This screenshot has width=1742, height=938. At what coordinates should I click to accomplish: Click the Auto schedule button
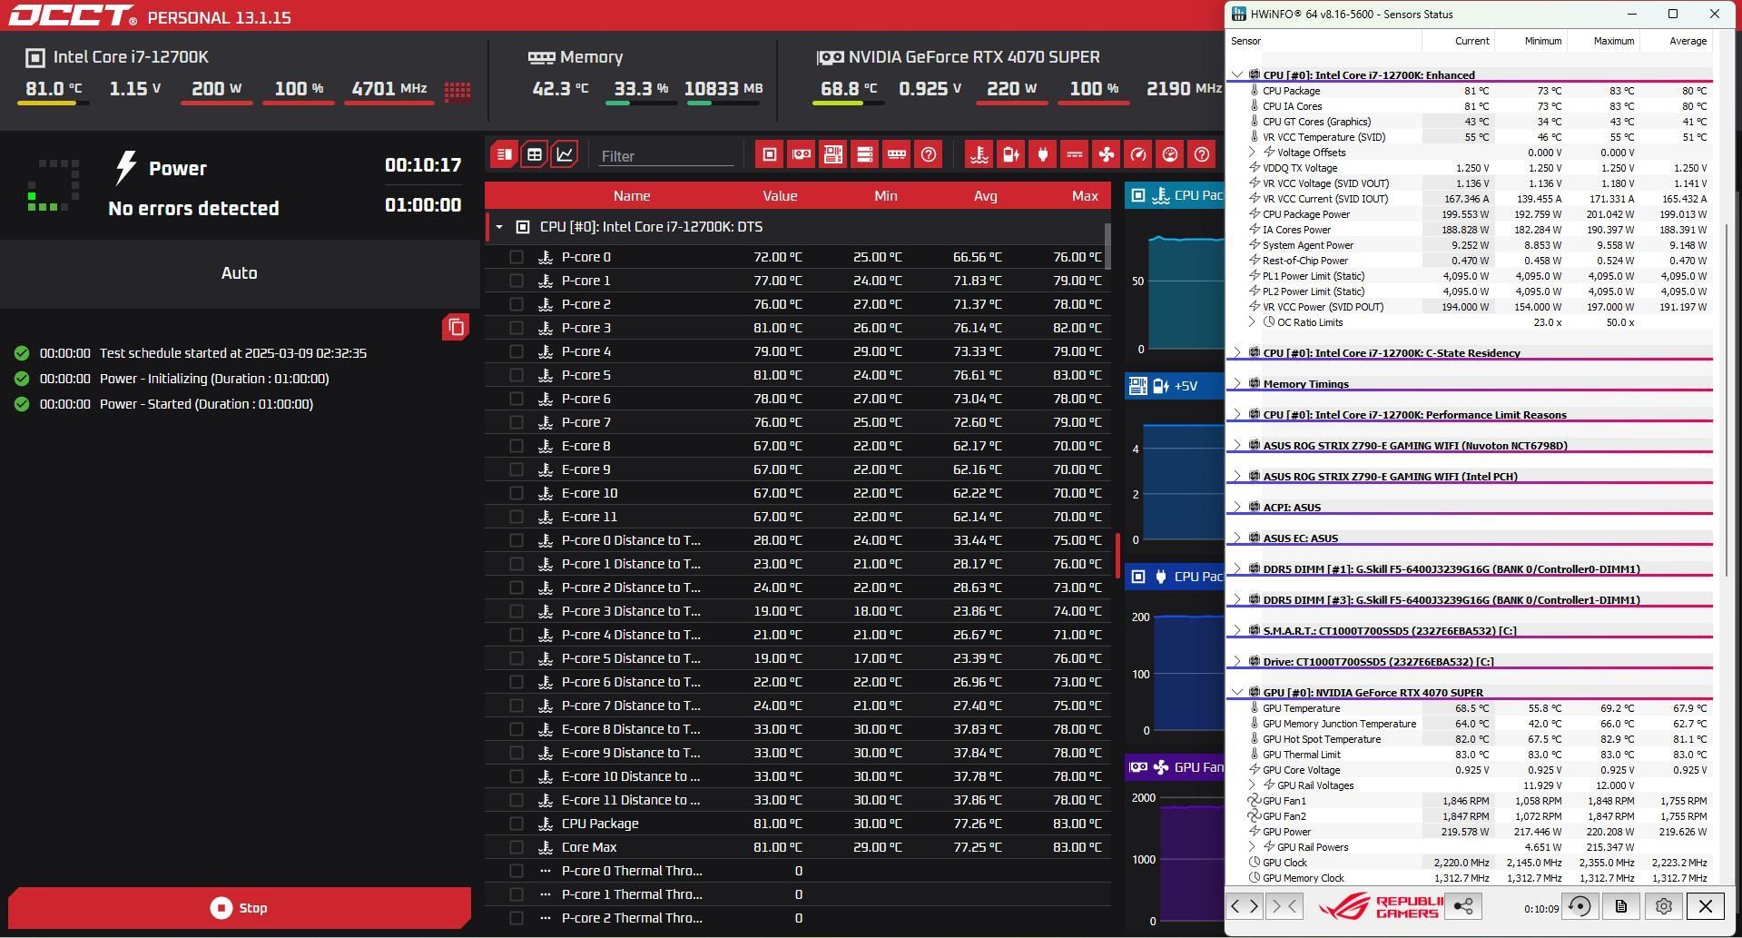click(x=240, y=273)
